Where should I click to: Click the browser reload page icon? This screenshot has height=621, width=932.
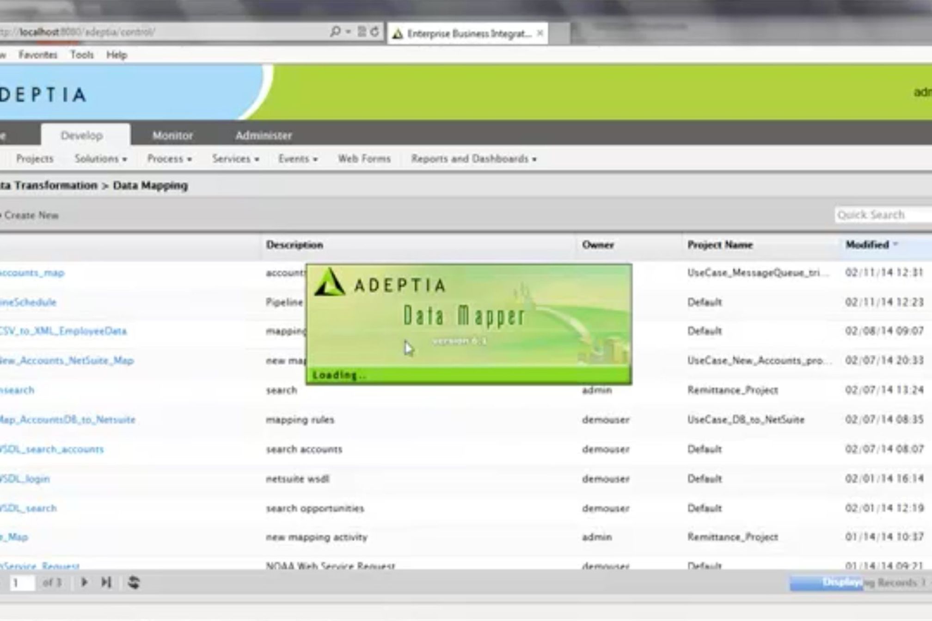375,32
